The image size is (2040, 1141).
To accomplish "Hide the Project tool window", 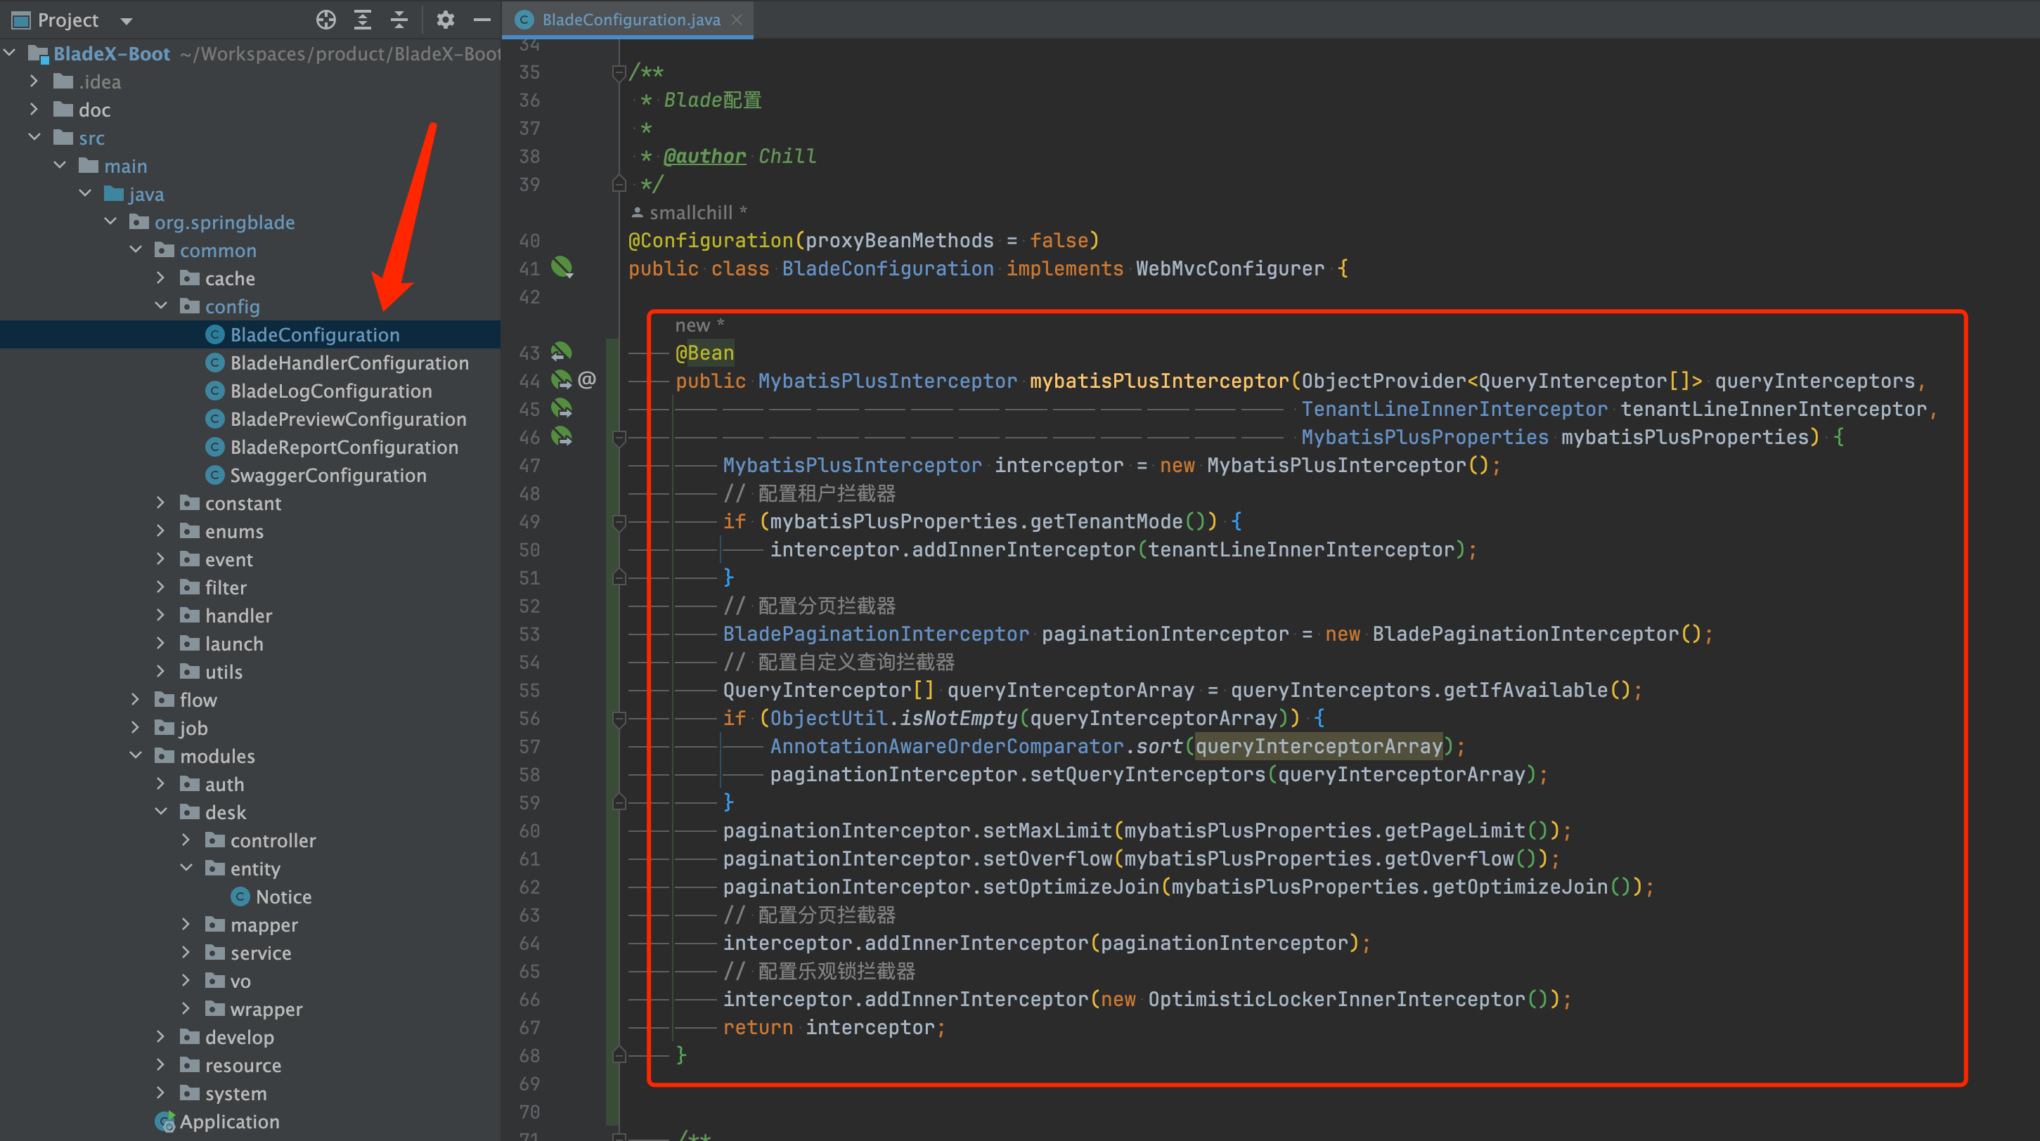I will coord(482,20).
